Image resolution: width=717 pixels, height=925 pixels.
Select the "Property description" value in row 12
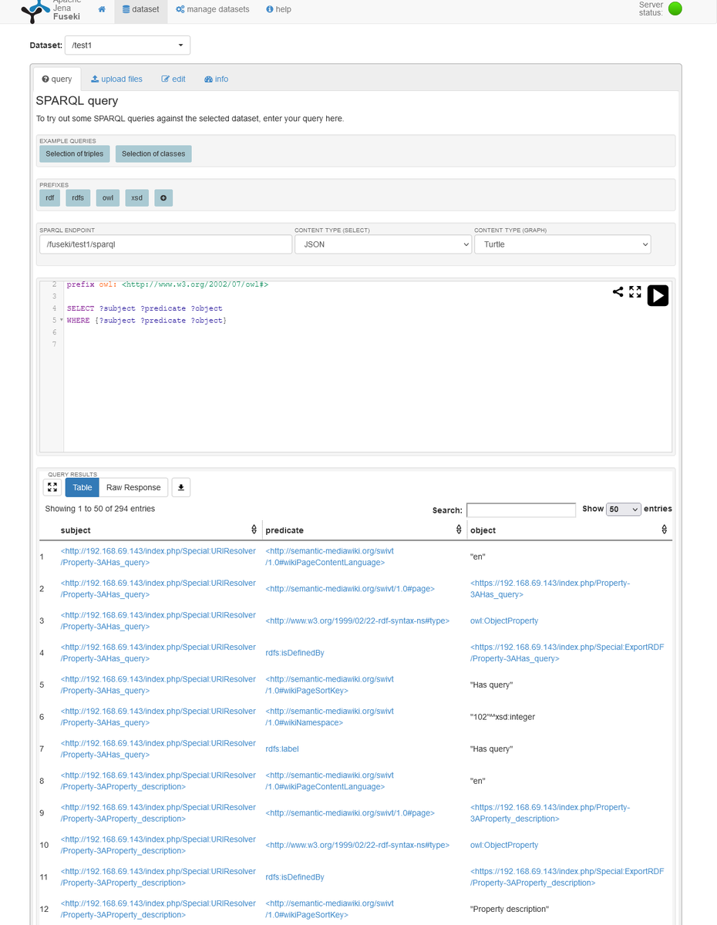(510, 909)
